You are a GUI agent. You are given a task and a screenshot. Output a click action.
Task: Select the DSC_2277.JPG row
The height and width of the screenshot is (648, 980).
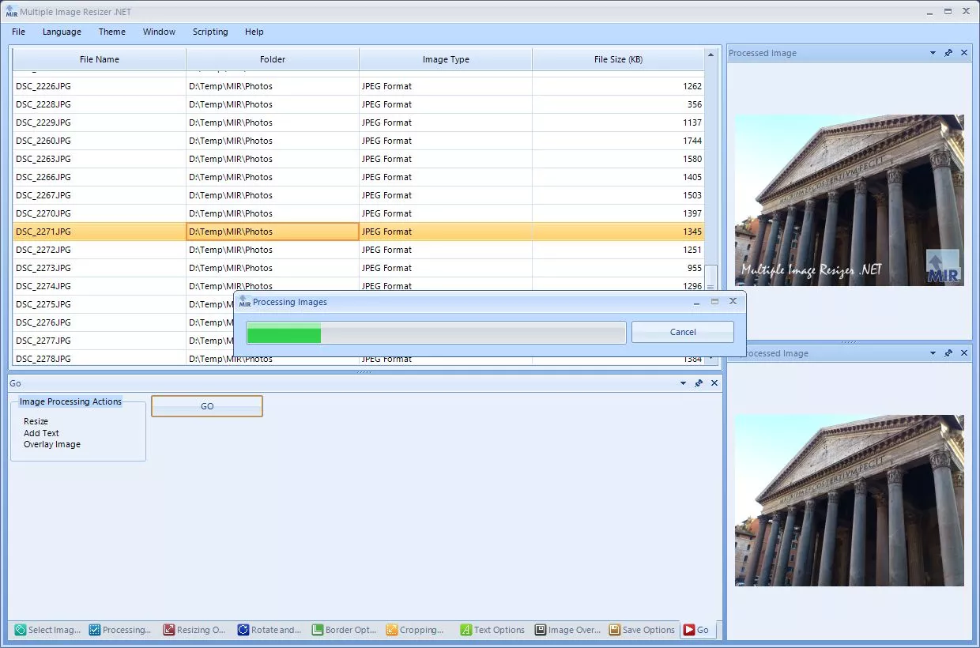coord(123,341)
